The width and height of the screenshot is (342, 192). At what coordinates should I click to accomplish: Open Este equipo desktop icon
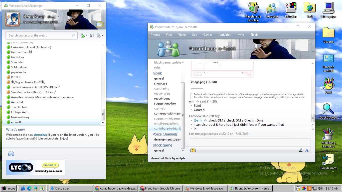coord(328,10)
